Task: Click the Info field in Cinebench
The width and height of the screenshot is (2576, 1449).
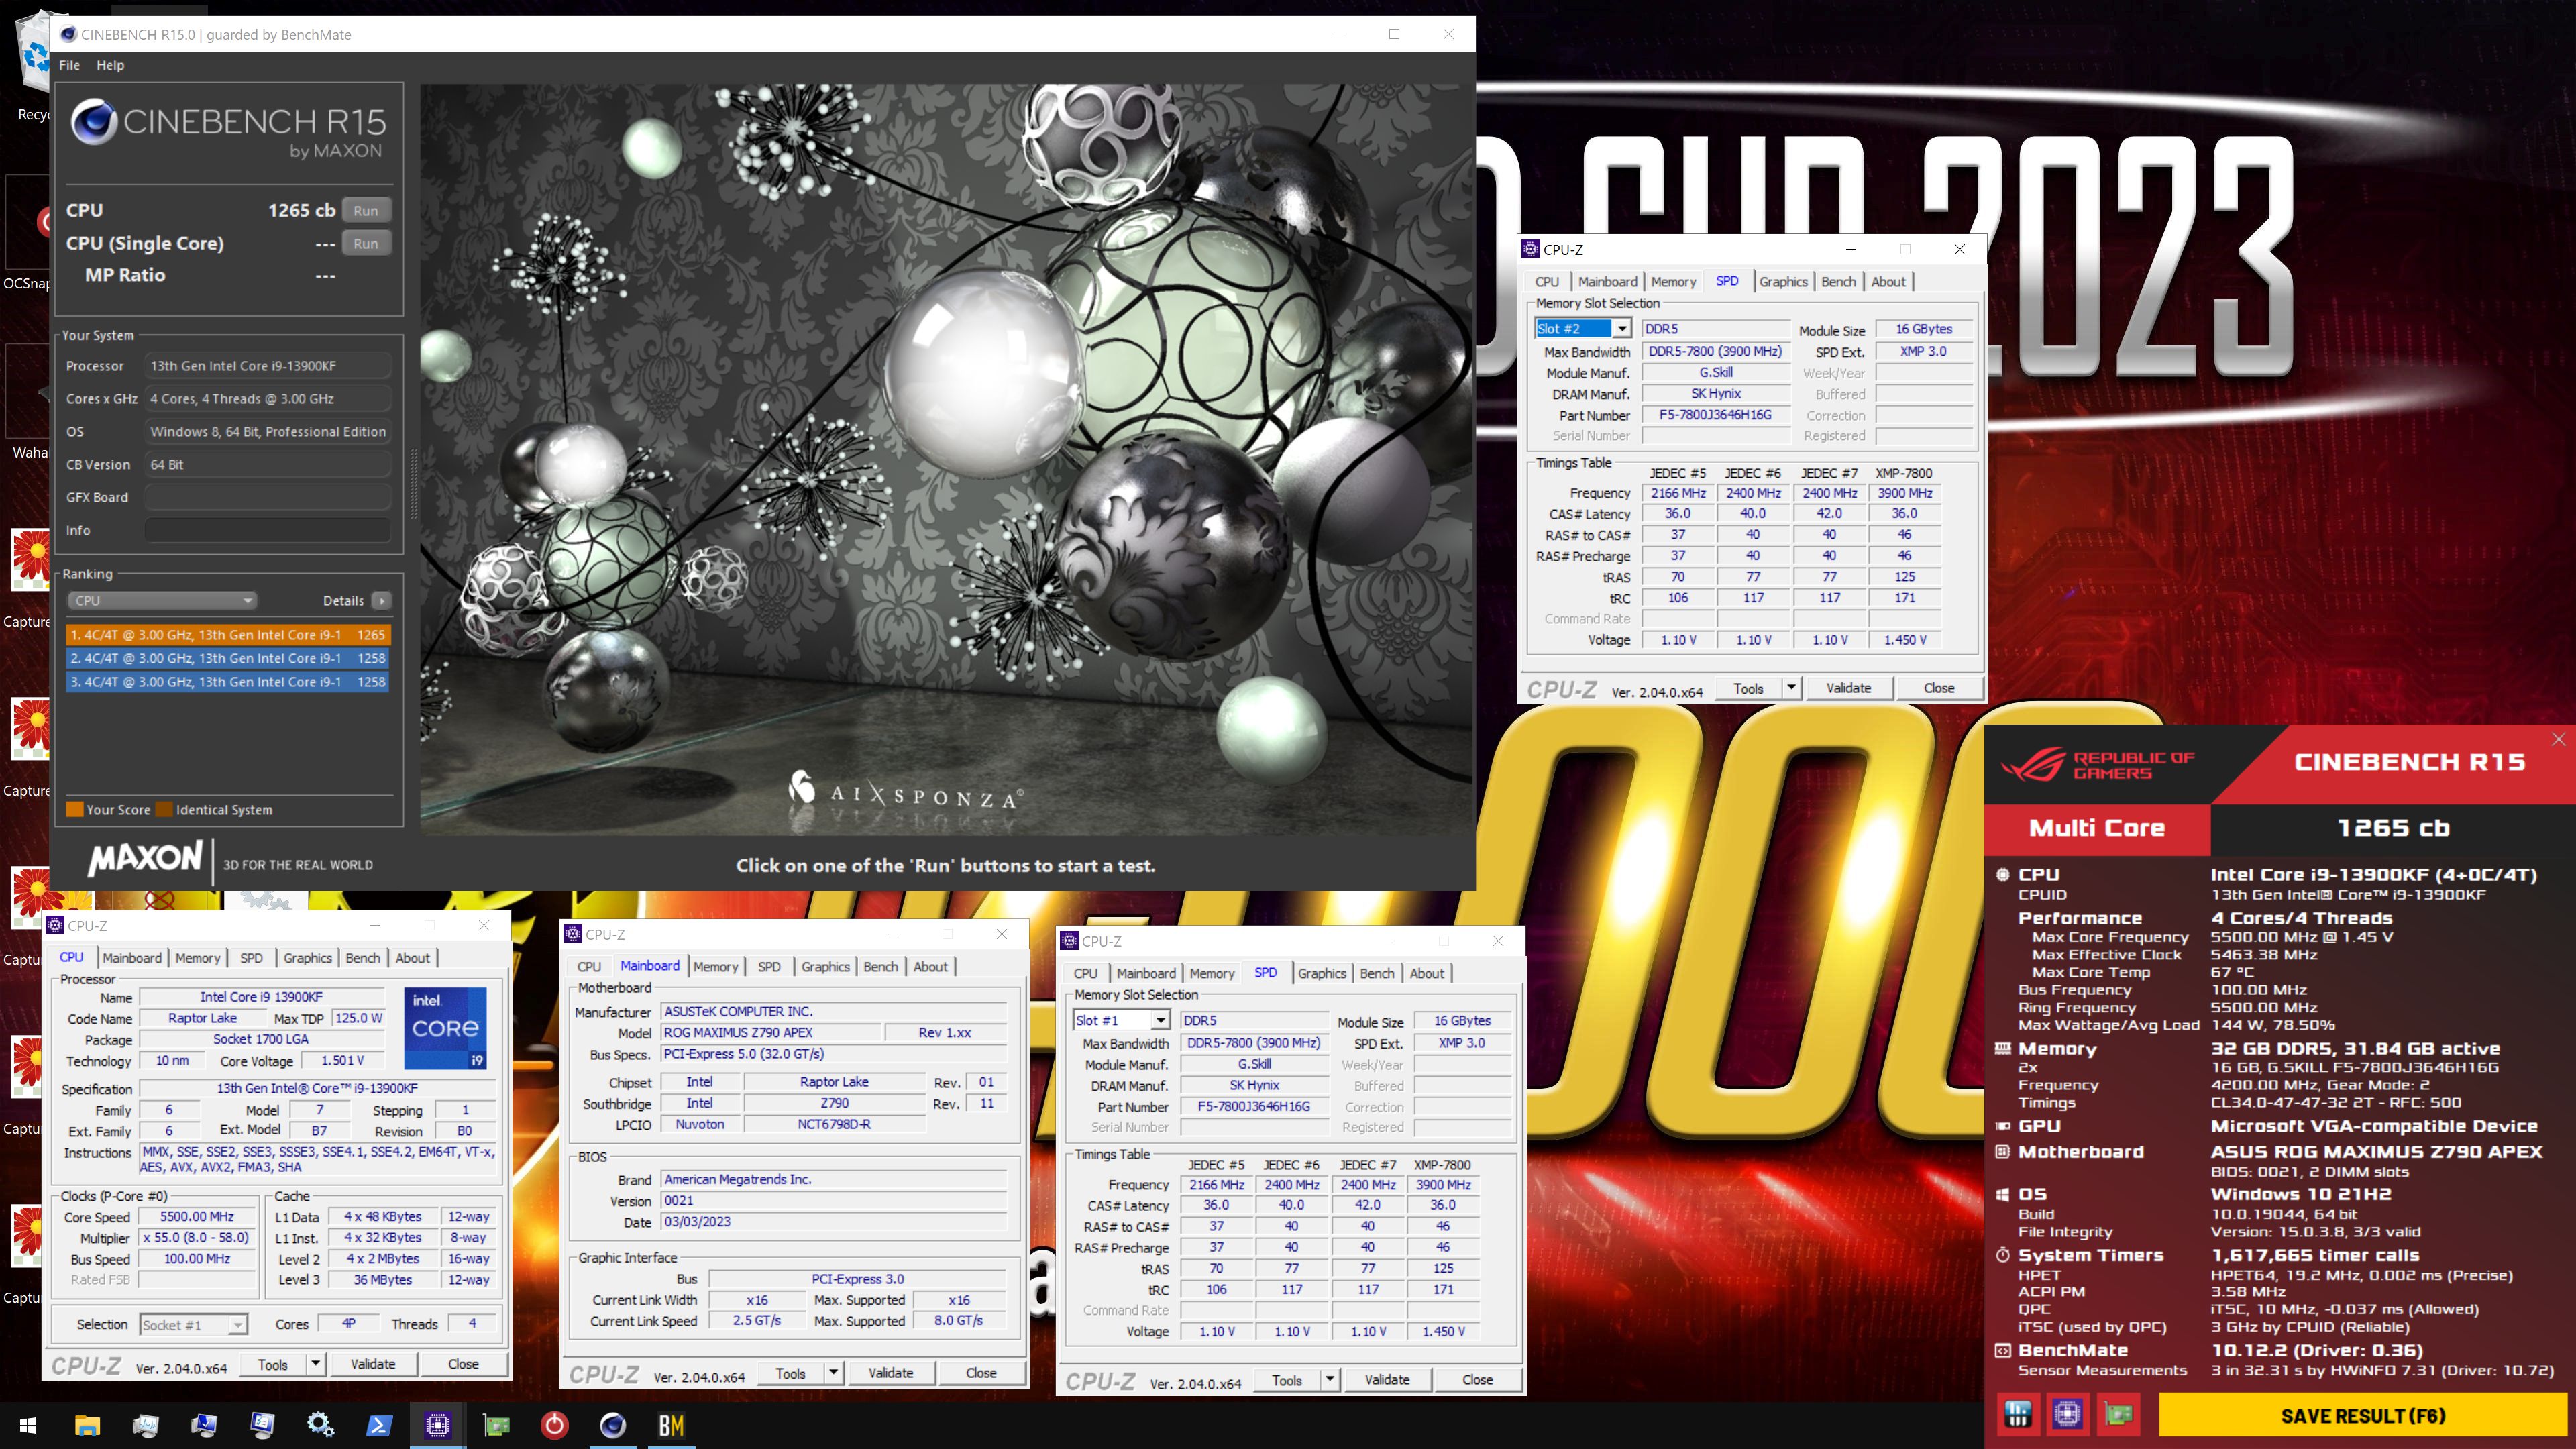Action: [267, 531]
